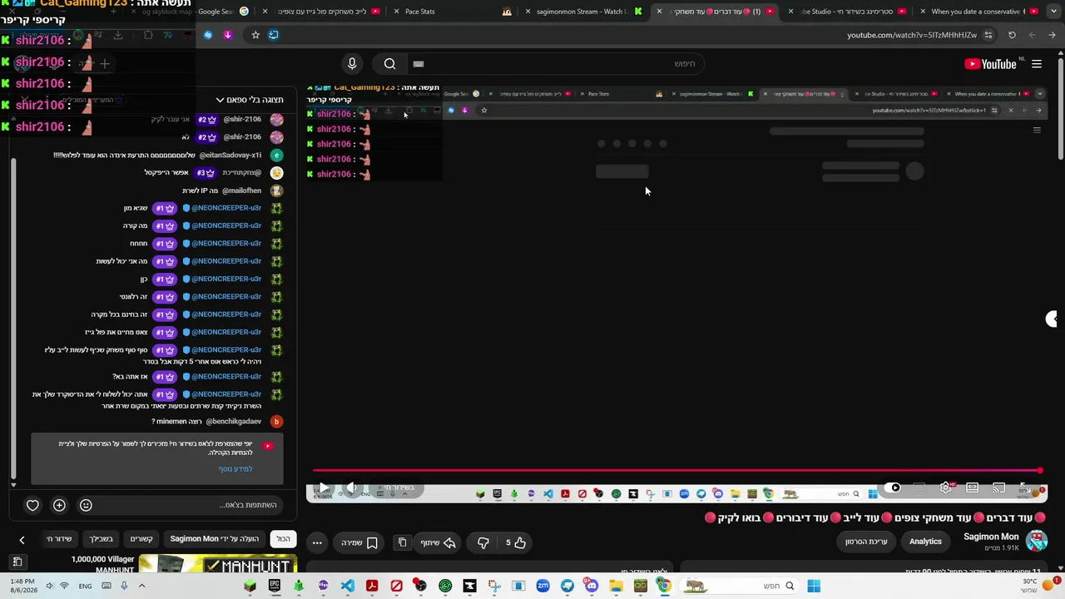Open the 'למידע נוסף' learn more link
This screenshot has width=1065, height=599.
point(235,469)
